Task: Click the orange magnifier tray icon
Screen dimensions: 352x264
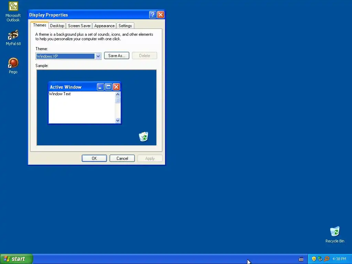Action: 327,259
